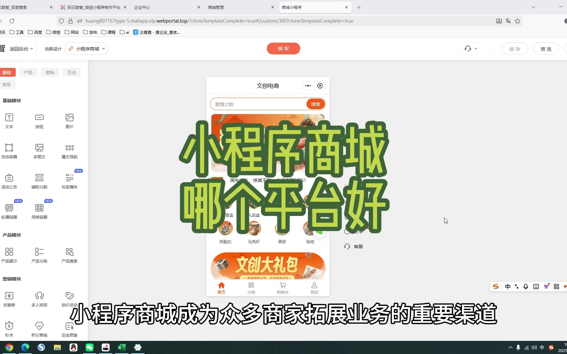567x354 pixels.
Task: Open a new browser tab
Action: coord(359,7)
